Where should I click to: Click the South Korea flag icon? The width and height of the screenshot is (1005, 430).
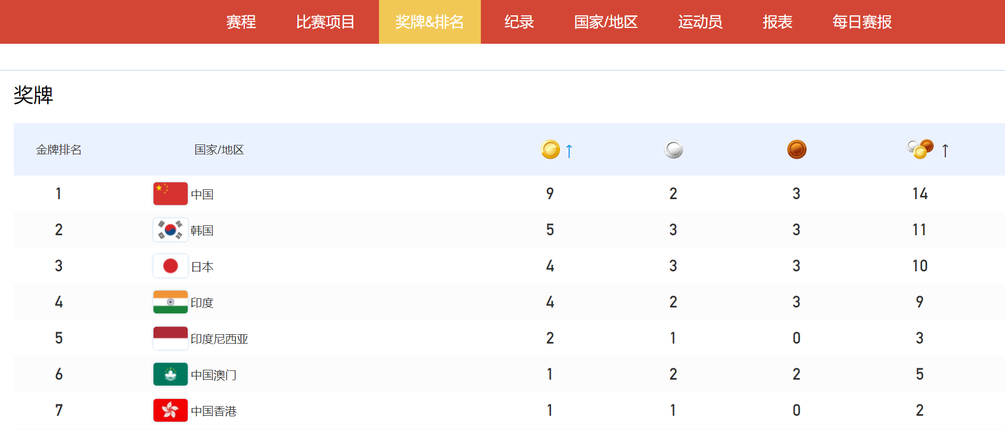click(x=170, y=230)
